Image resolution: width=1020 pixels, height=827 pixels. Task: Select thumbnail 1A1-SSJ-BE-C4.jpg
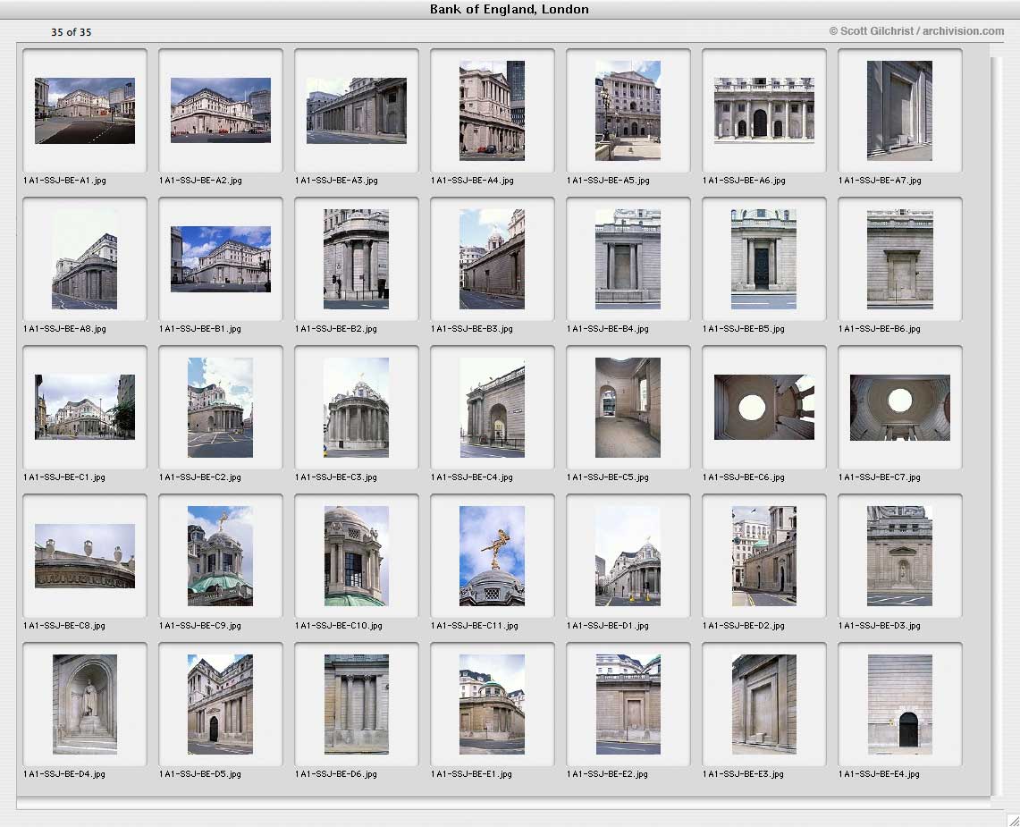pos(492,408)
